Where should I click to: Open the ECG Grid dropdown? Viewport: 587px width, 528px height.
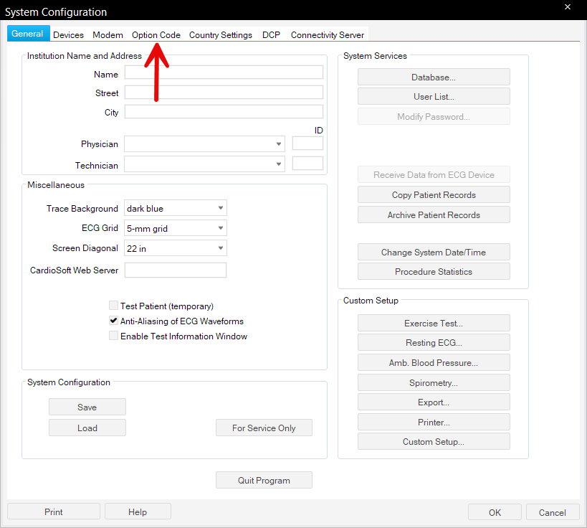pos(176,229)
